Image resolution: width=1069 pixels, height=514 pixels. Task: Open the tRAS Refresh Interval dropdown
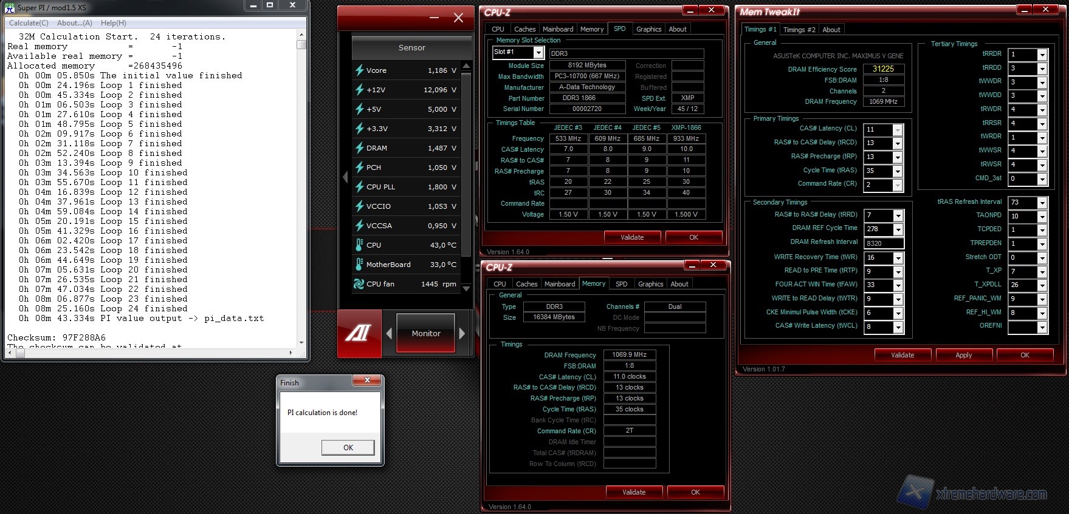(1042, 203)
